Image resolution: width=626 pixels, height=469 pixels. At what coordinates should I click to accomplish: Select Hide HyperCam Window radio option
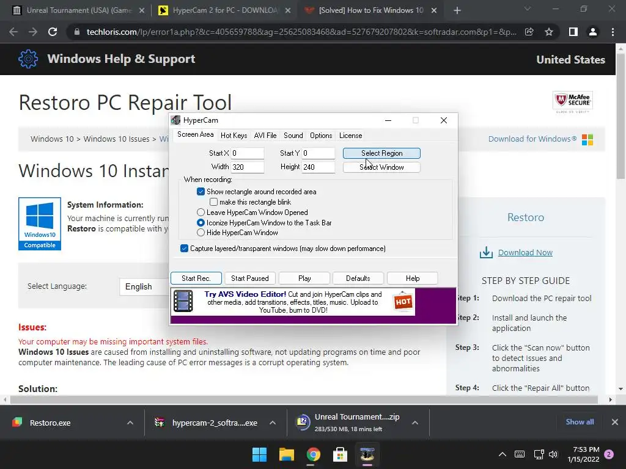click(201, 233)
